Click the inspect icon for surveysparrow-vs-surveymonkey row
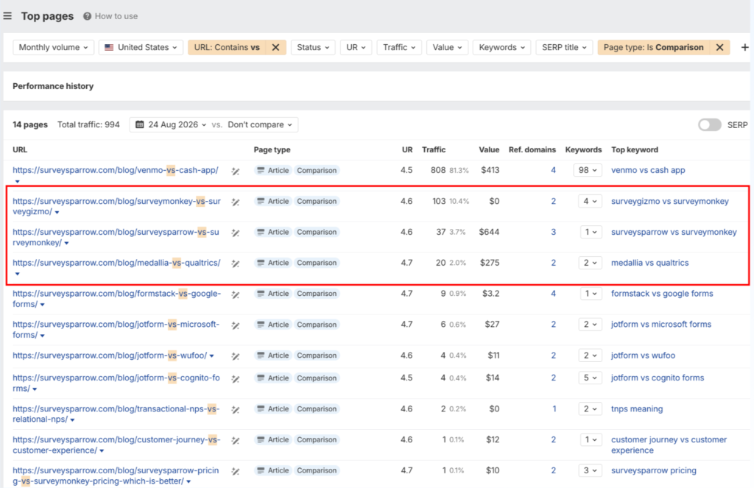The width and height of the screenshot is (754, 488). coord(235,233)
